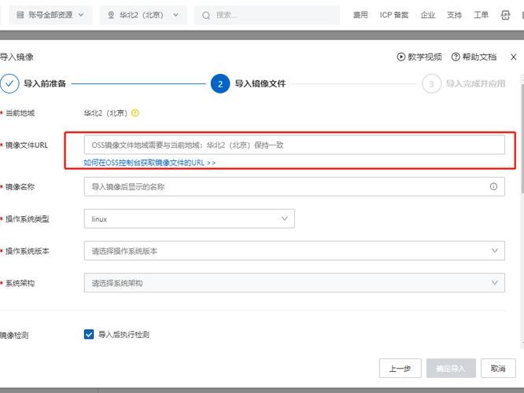This screenshot has height=393, width=524.
Task: Open the 系统架构 dropdown
Action: pyautogui.click(x=294, y=283)
